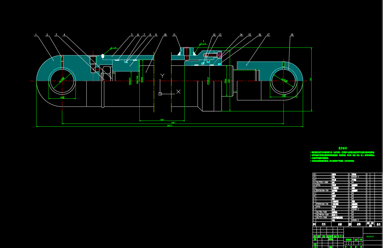Select the 备注 column header cell
Viewport: 383px width, 248px height.
click(x=378, y=224)
